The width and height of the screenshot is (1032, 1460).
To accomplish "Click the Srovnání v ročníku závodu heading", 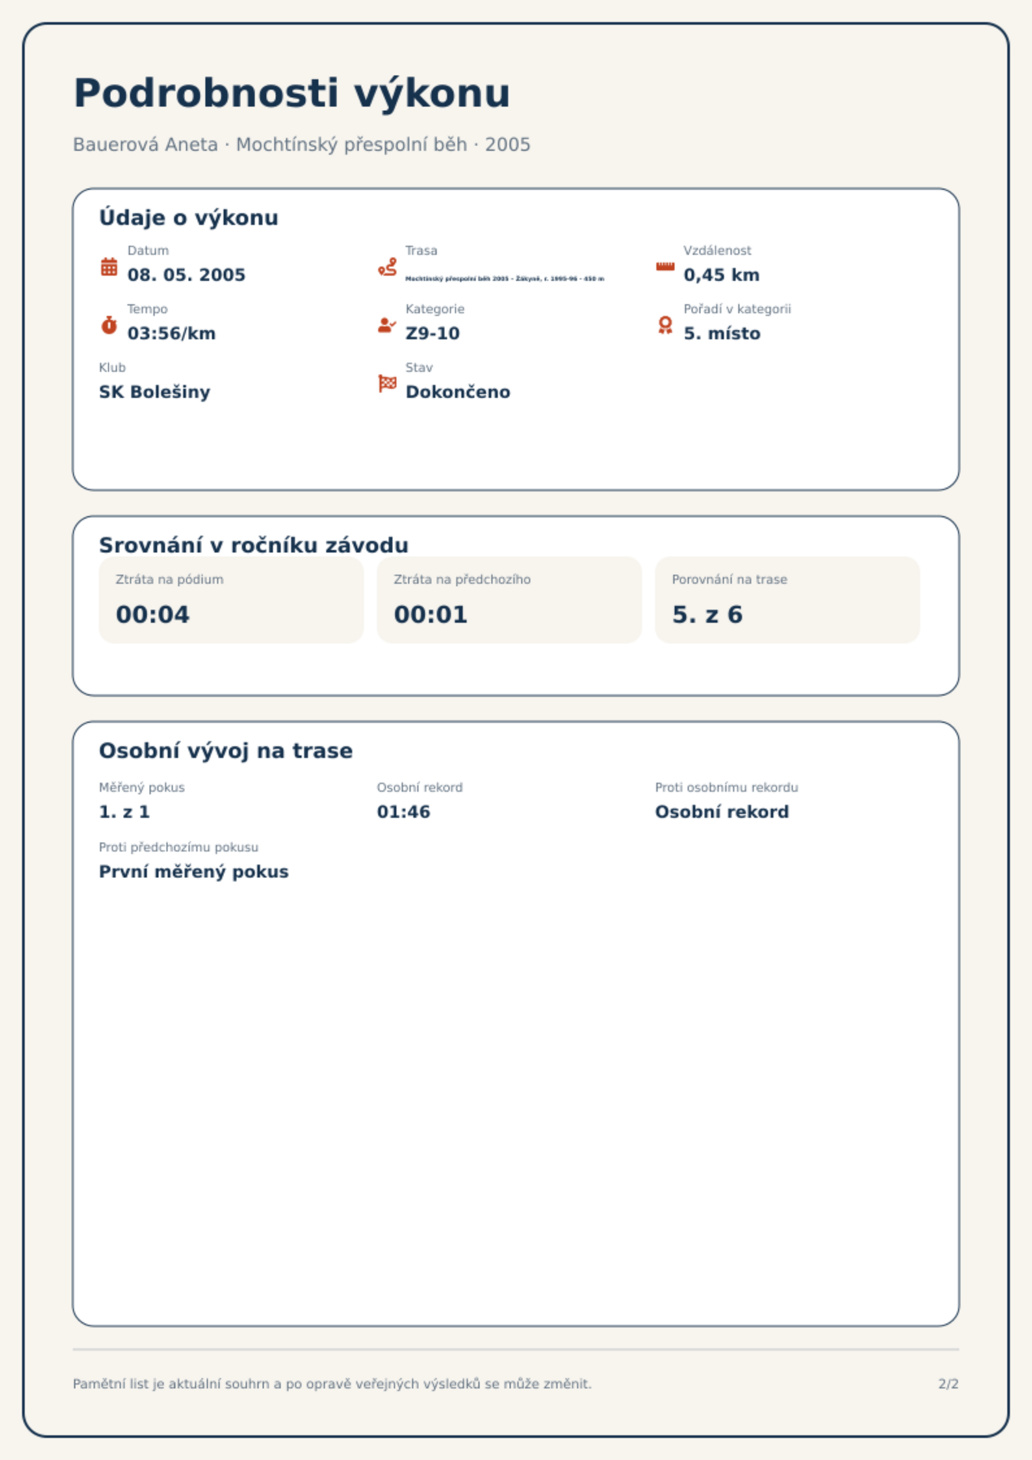I will [x=253, y=545].
